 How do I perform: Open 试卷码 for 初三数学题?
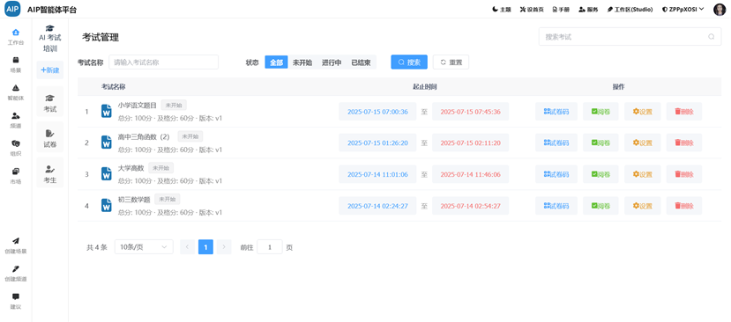556,206
